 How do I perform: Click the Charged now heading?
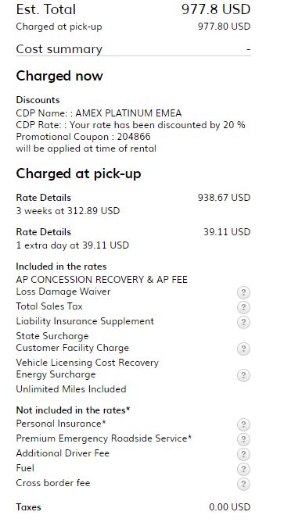59,76
